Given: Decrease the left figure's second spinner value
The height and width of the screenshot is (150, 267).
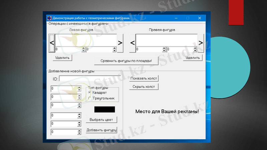Looking at the screenshot, I should click(x=114, y=51).
